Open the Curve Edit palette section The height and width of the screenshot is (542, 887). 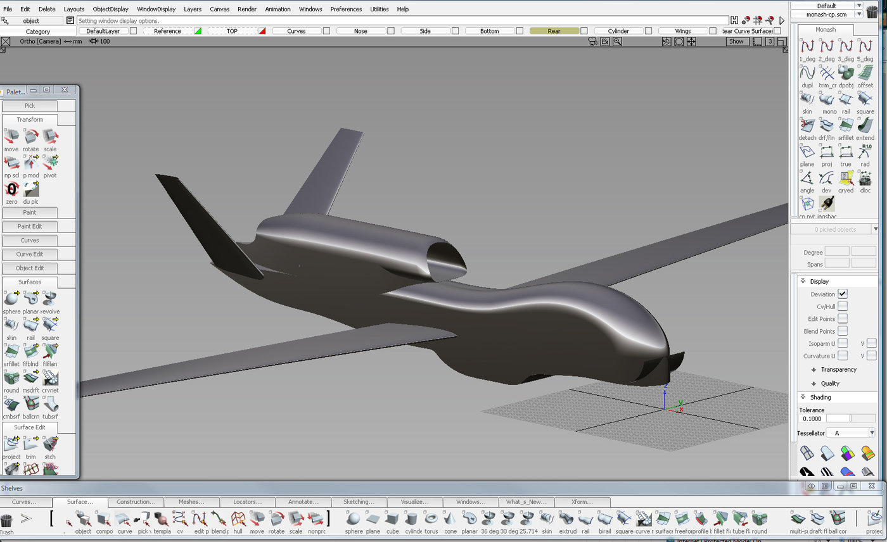[x=30, y=254]
